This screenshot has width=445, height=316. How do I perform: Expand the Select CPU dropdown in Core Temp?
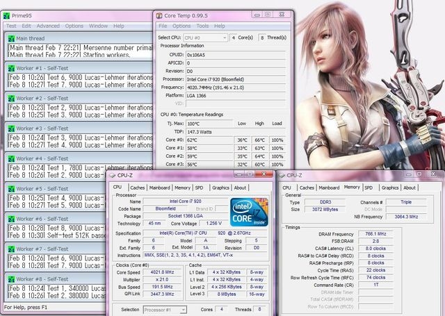coord(206,38)
